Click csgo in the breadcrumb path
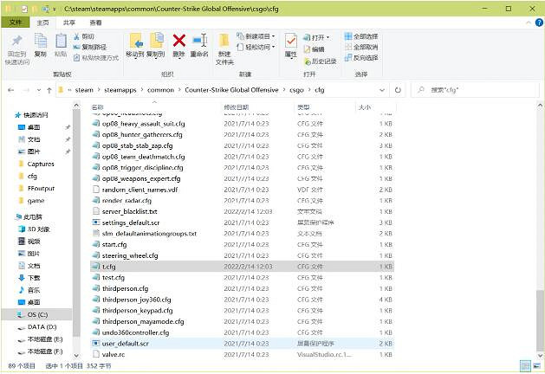The height and width of the screenshot is (374, 545). (x=296, y=90)
